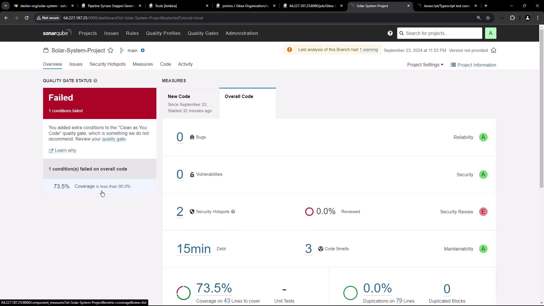Open the Security Hotspots project tab
Screen dimensions: 544x306
[107, 64]
